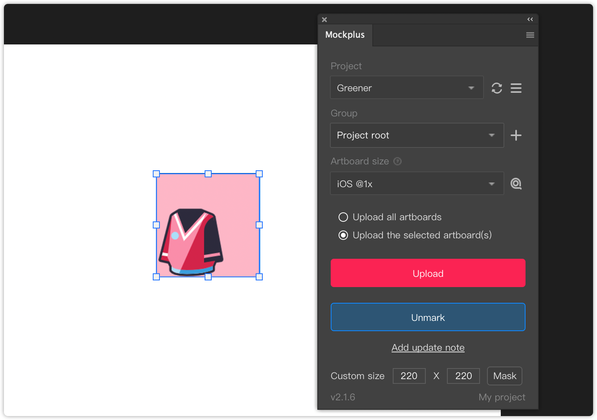Switch to the Mockplus tab
This screenshot has width=597, height=420.
tap(345, 35)
